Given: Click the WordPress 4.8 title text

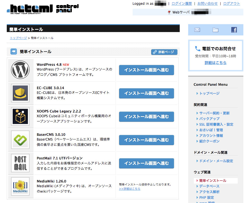Looking at the screenshot, I should tap(49, 64).
